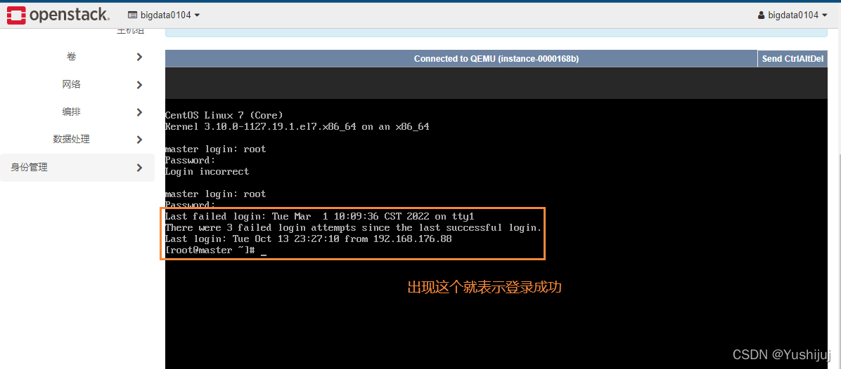841x369 pixels.
Task: Click the chevron arrow next to 卷
Action: (139, 57)
